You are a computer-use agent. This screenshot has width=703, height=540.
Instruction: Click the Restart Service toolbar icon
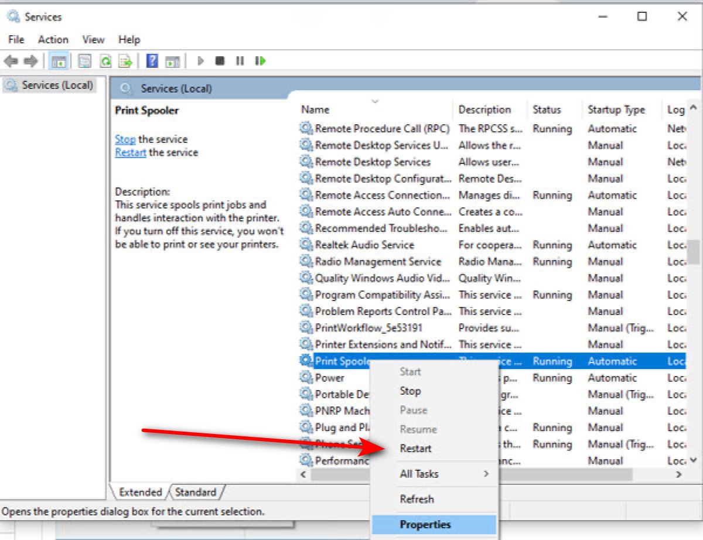[x=260, y=61]
